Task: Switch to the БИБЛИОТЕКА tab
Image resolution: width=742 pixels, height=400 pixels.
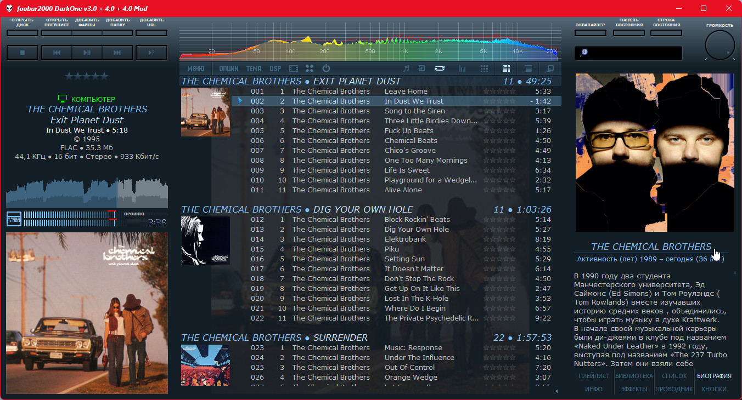Action: pos(634,376)
